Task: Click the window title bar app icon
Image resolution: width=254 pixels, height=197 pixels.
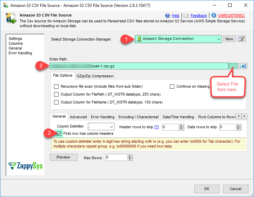Action: (6, 5)
